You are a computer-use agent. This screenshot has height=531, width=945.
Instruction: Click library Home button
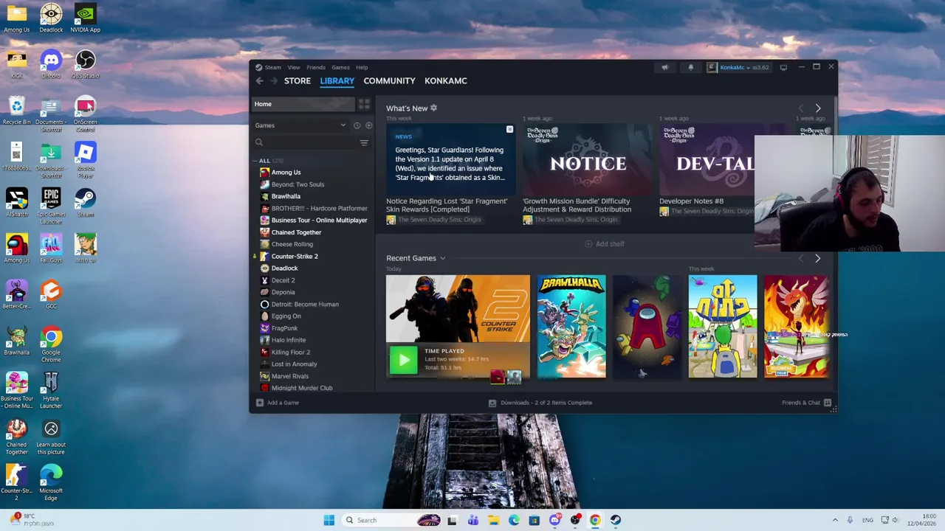[303, 104]
